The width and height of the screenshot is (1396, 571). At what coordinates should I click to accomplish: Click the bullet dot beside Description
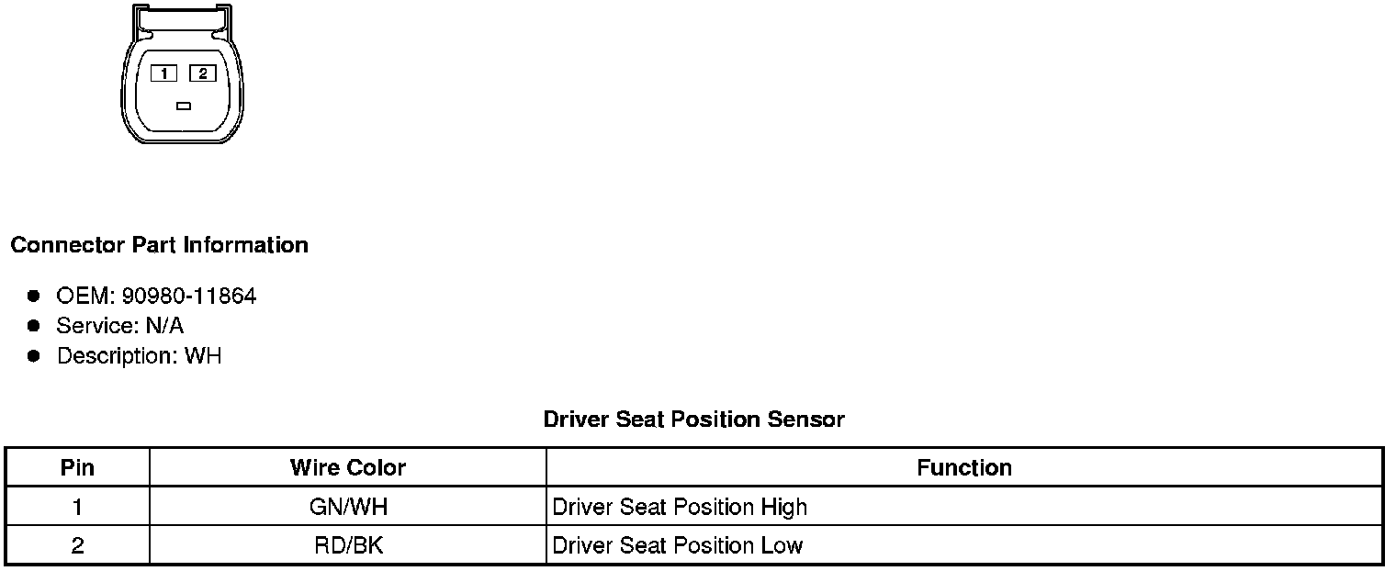point(34,356)
